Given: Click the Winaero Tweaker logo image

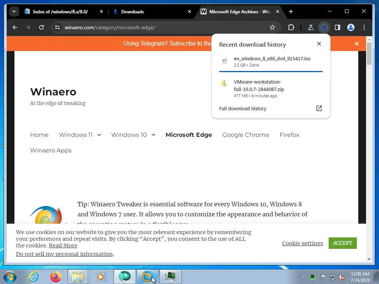Looking at the screenshot, I should pyautogui.click(x=46, y=215).
